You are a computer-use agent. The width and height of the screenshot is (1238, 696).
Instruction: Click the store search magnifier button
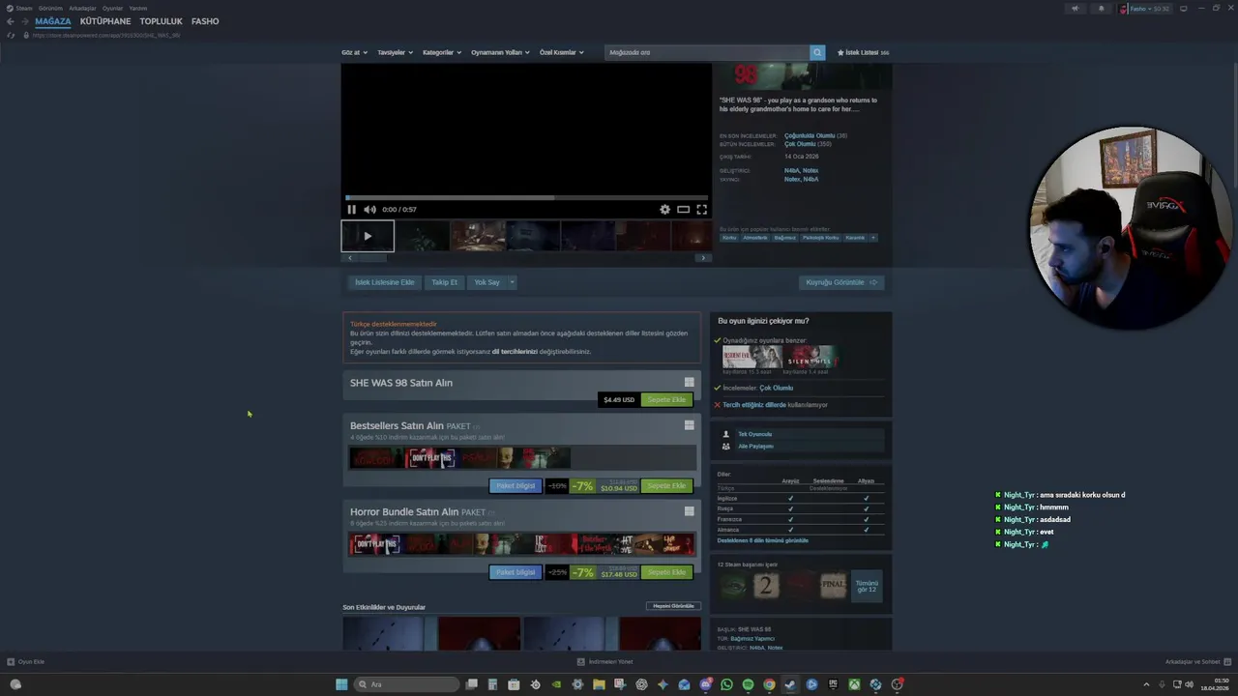click(x=817, y=52)
